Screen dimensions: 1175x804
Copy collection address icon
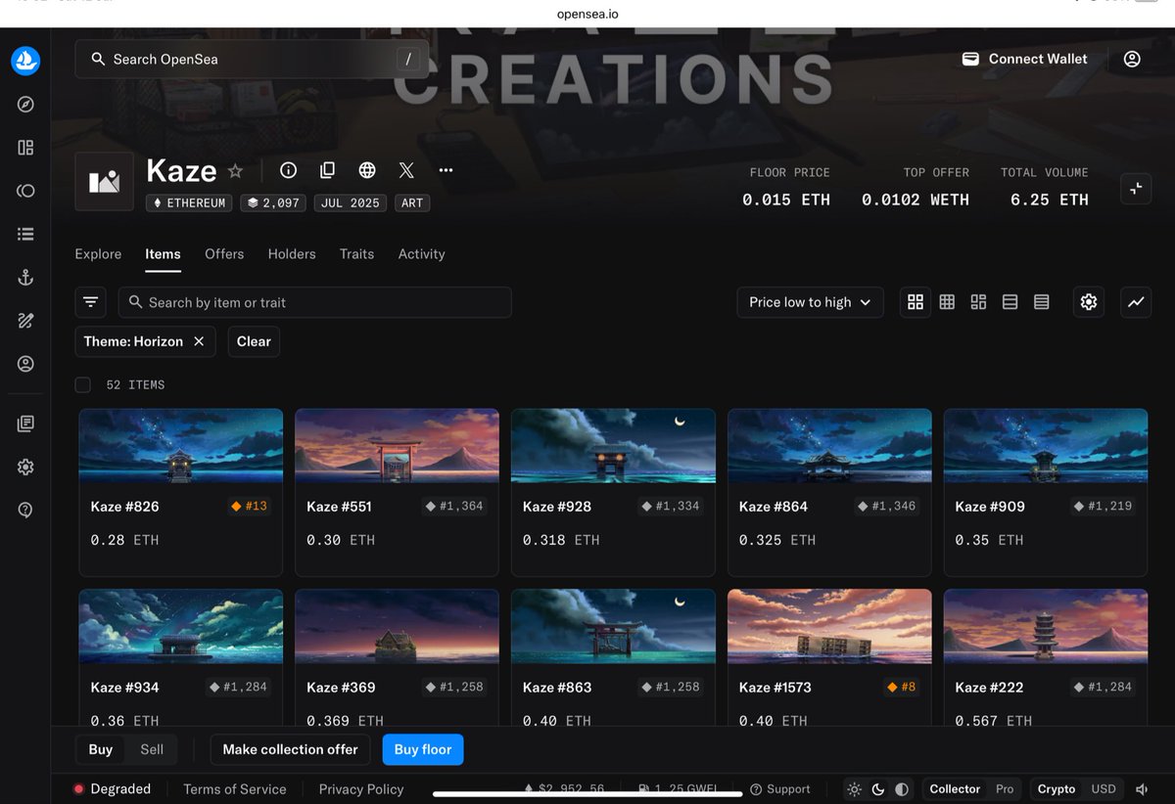[327, 170]
